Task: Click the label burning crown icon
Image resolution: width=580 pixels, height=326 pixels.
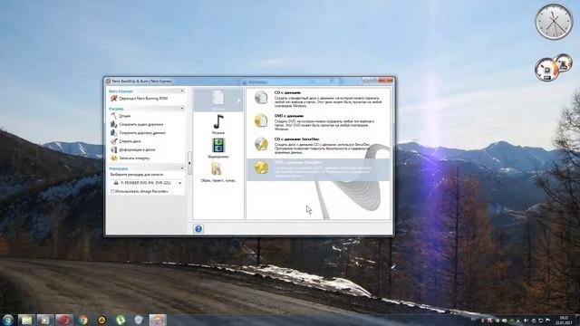Action: click(x=114, y=158)
